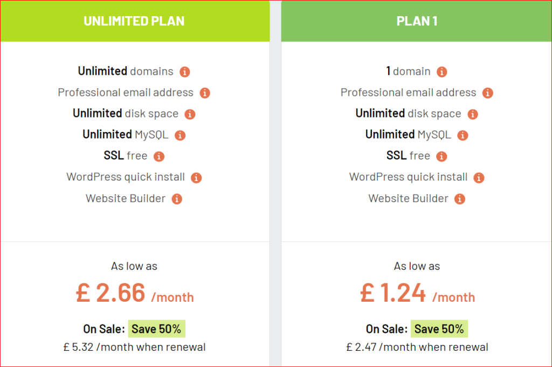The image size is (552, 367).
Task: Click SSL free info icon in Plan 1
Action: 441,156
